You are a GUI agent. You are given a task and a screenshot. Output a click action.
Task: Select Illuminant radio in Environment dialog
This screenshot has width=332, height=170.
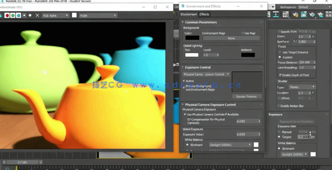click(187, 144)
